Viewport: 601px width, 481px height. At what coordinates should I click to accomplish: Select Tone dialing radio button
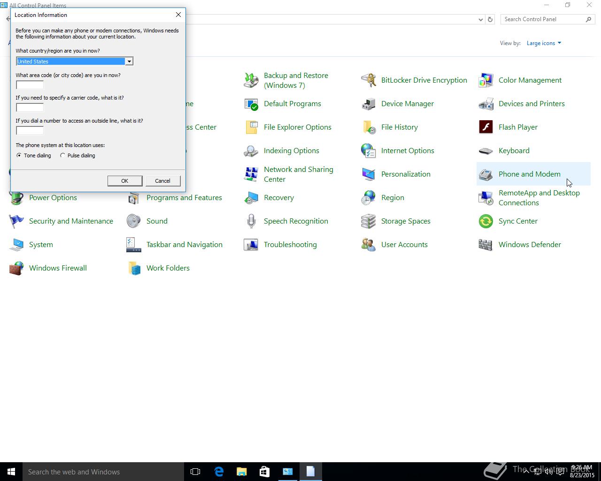(19, 155)
